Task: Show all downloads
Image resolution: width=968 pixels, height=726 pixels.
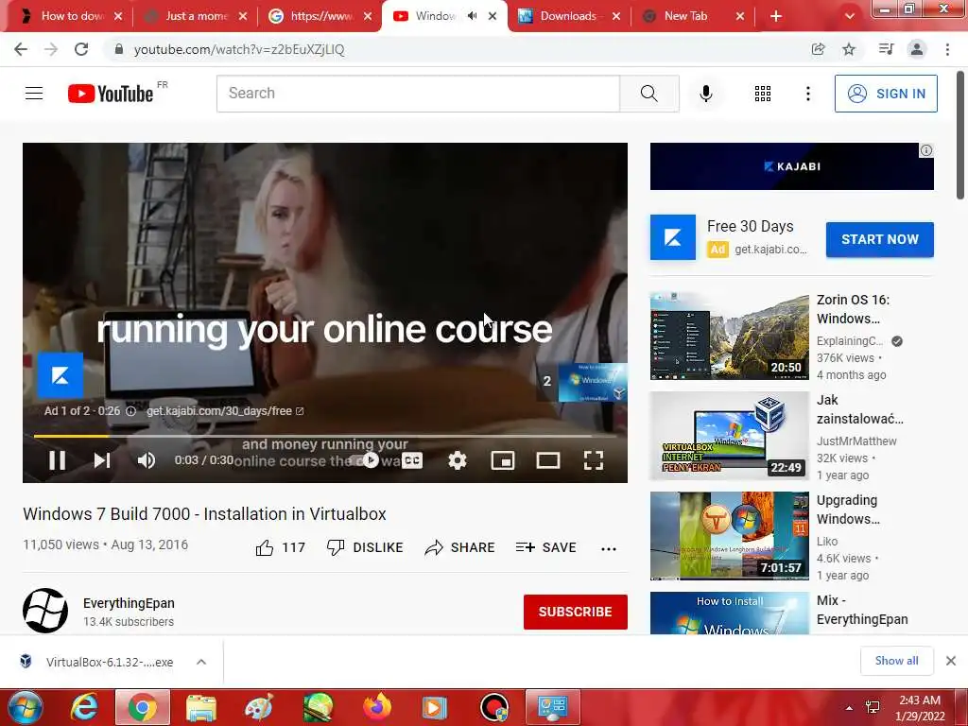Action: pyautogui.click(x=896, y=661)
